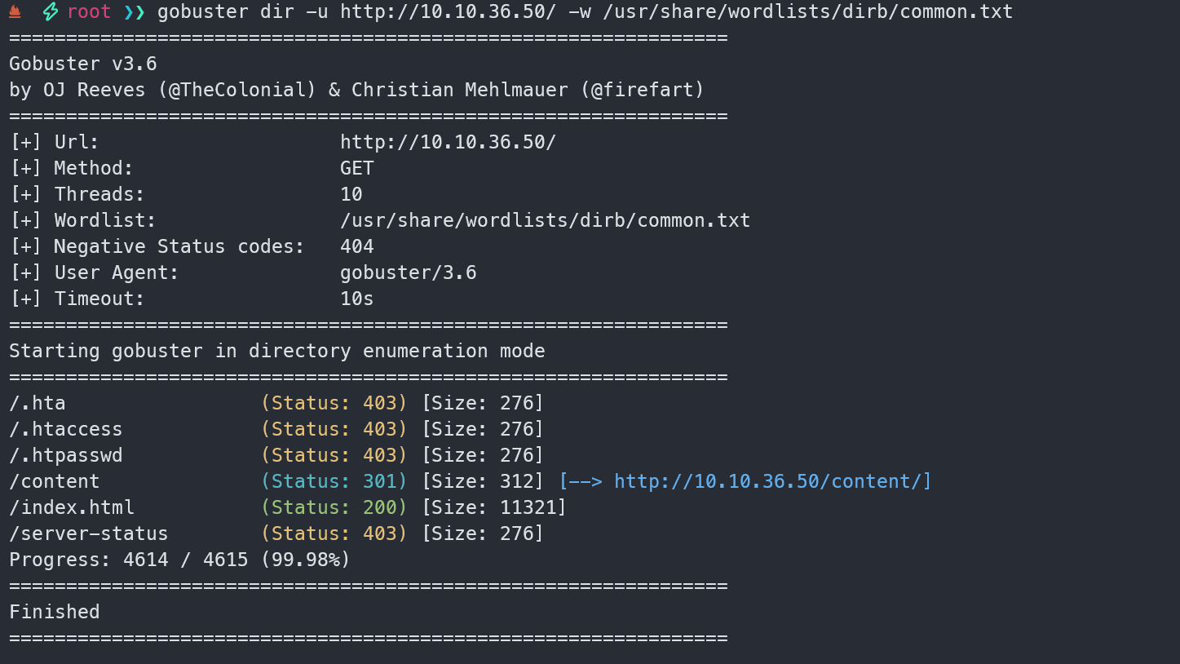Click the green Status: 200 code
The image size is (1180, 664).
point(334,507)
